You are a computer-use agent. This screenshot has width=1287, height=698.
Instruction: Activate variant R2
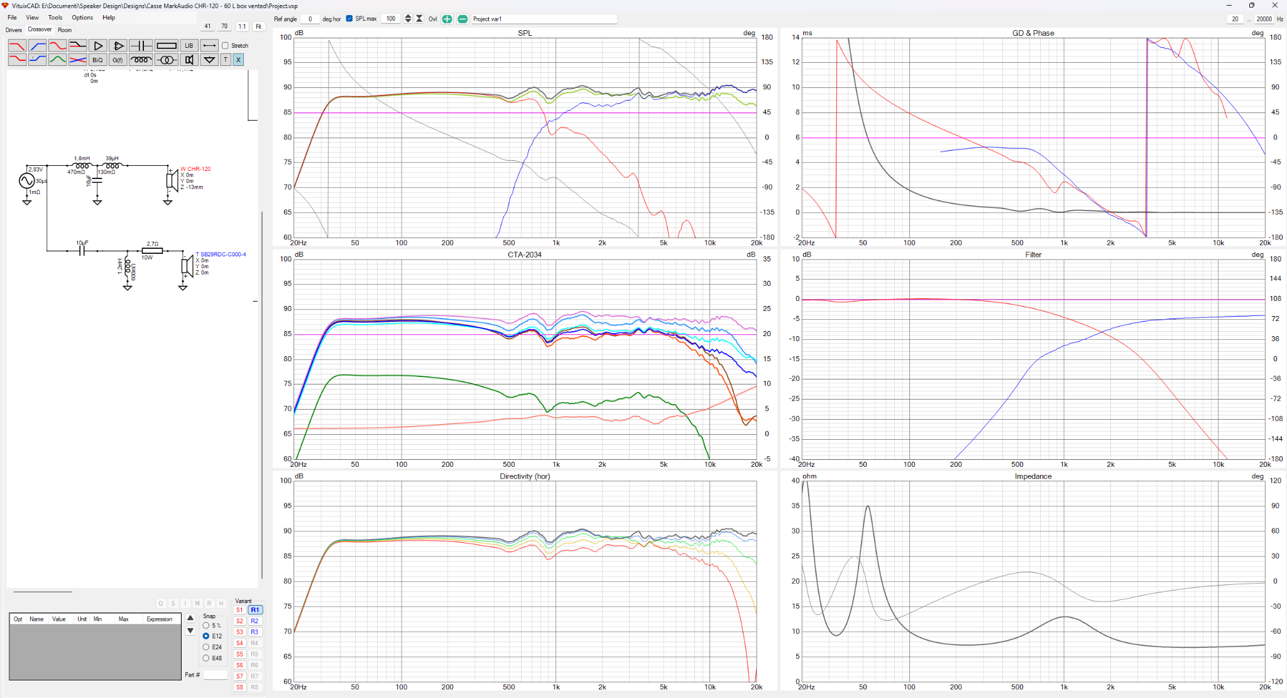coord(255,621)
